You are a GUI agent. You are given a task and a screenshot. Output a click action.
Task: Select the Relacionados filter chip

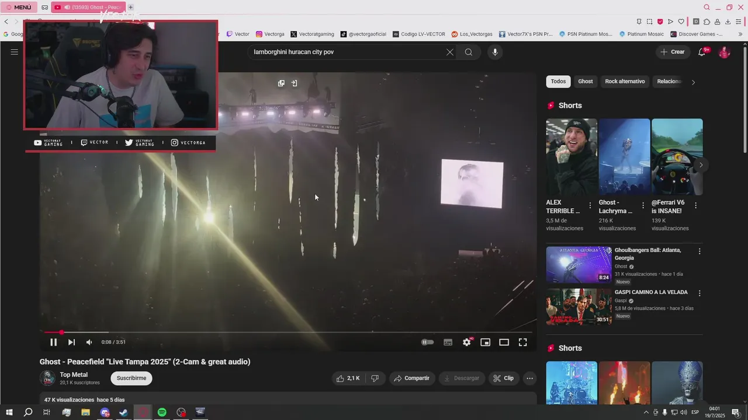click(669, 81)
